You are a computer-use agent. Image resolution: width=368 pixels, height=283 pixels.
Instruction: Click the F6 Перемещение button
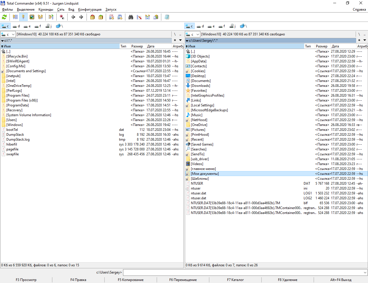click(183, 280)
